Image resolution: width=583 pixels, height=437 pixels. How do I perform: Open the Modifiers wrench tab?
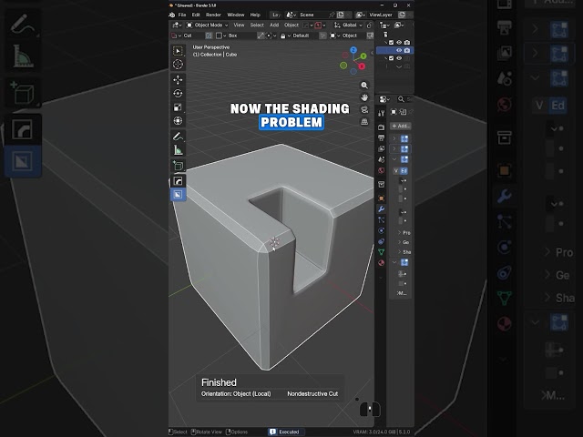coord(381,209)
